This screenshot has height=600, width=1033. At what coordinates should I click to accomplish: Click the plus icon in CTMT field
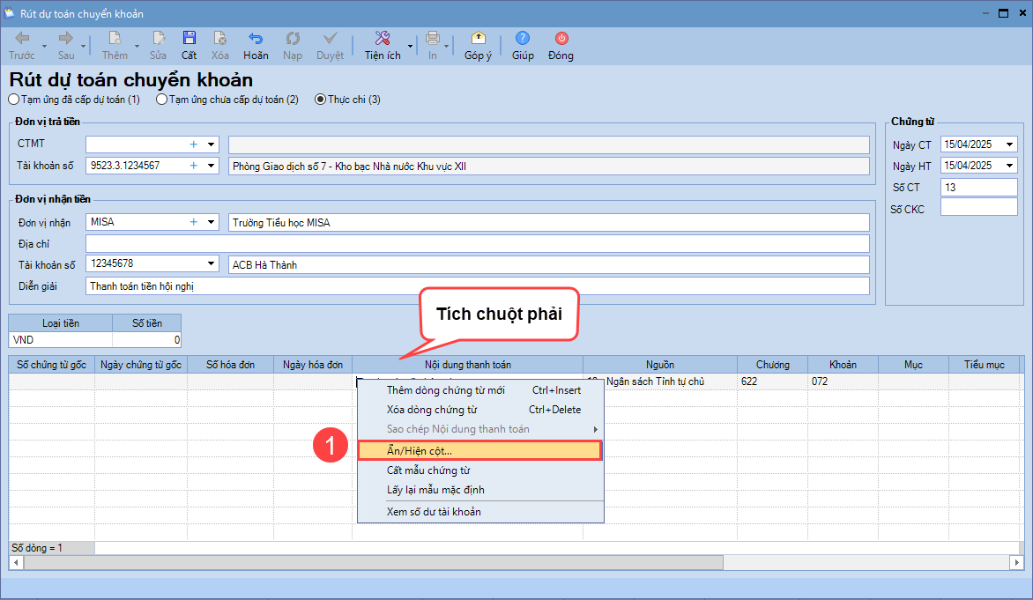193,144
